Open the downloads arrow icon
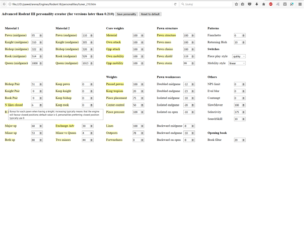The height and width of the screenshot is (240, 304). click(x=257, y=4)
